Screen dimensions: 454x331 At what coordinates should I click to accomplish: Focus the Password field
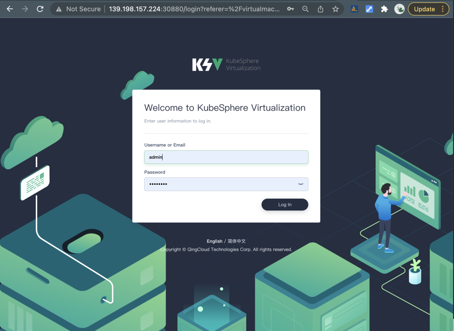226,184
